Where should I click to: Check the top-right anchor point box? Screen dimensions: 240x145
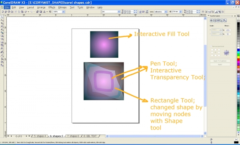pyautogui.click(x=219, y=50)
